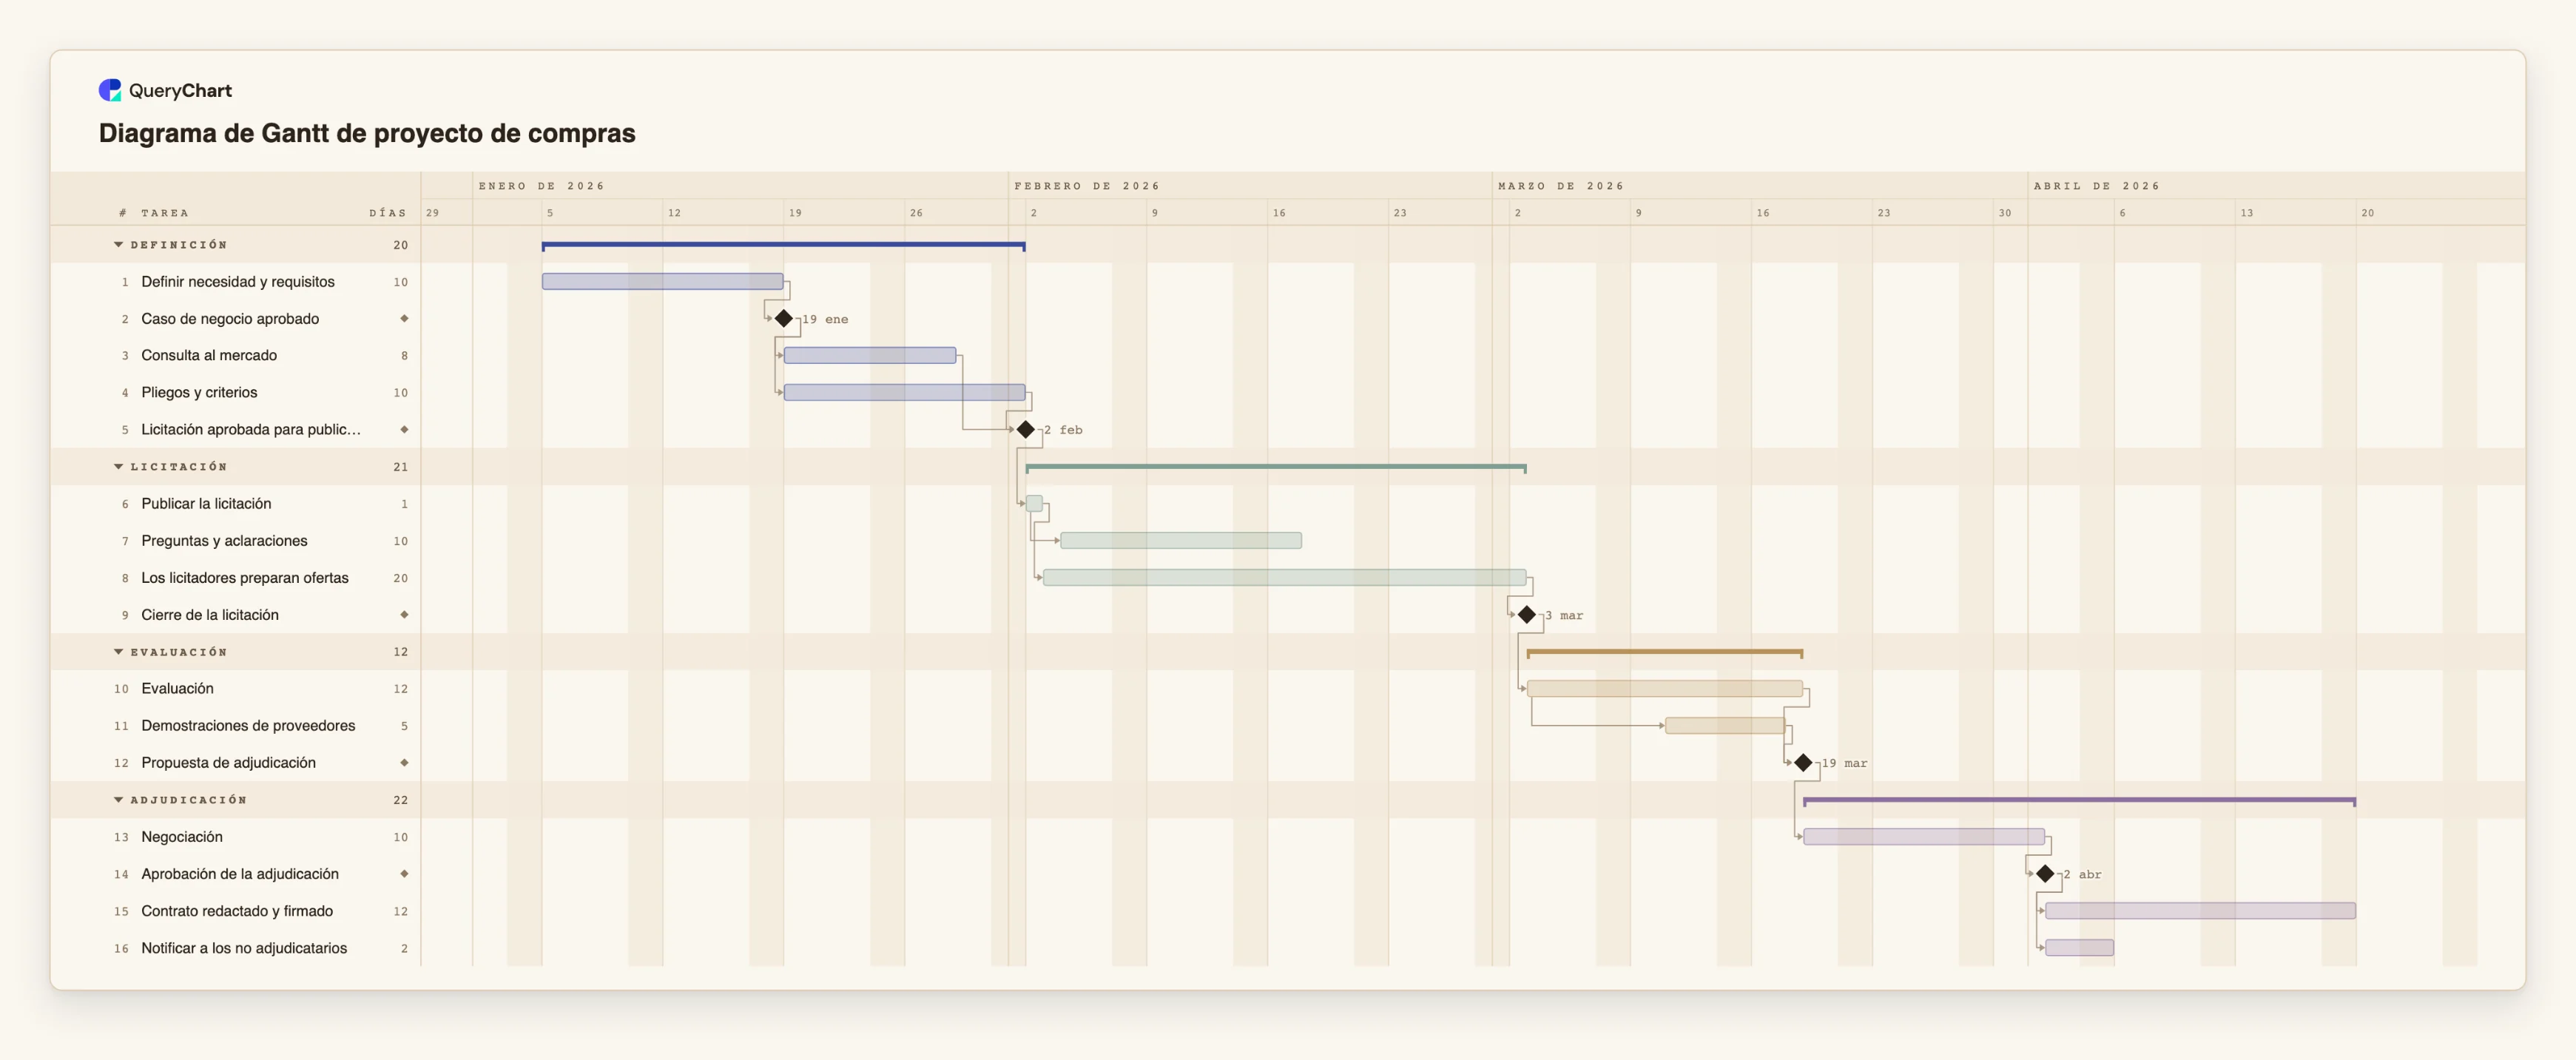Click the ENERO DE 2026 month header
Viewport: 2576px width, 1060px height.
point(541,186)
